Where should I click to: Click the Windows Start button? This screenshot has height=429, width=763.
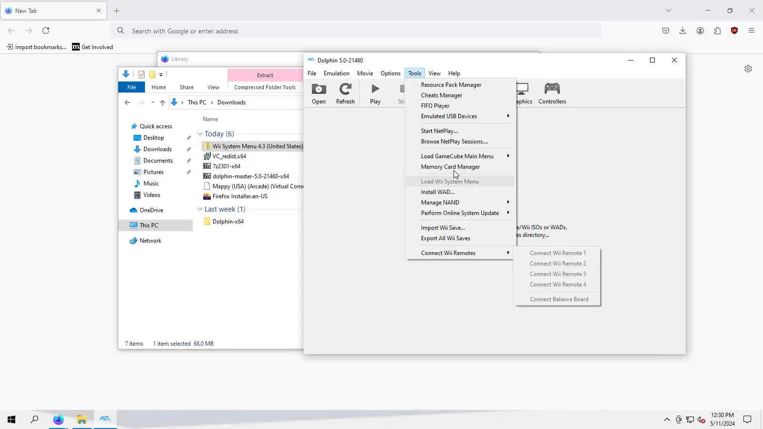click(11, 419)
